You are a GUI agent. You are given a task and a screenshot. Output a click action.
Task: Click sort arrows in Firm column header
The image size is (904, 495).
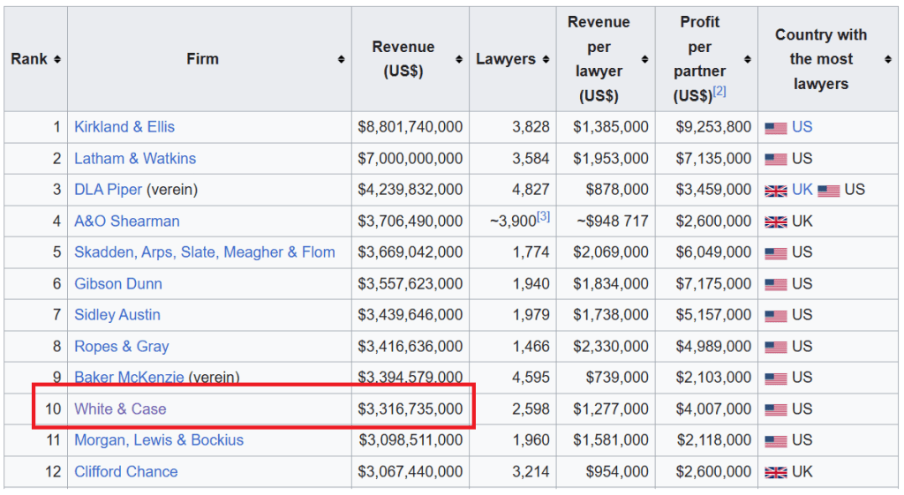pos(341,59)
